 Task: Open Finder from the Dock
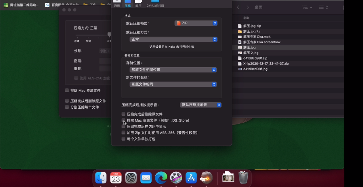pos(101,178)
